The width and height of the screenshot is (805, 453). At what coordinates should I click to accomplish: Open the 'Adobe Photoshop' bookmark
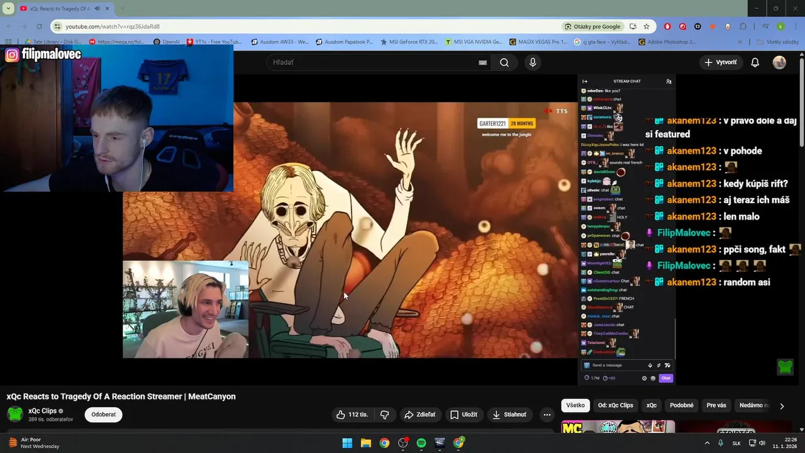(667, 42)
